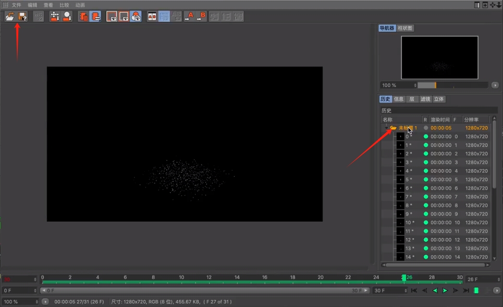Click the RGB channels display icon
The image size is (503, 307).
(x=136, y=16)
